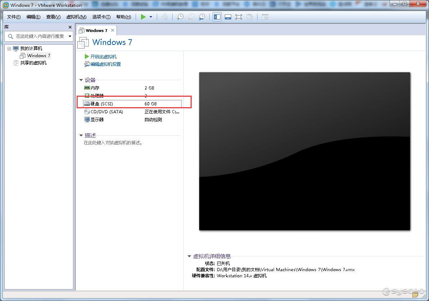Switch to the Windows 7 tab

[96, 30]
